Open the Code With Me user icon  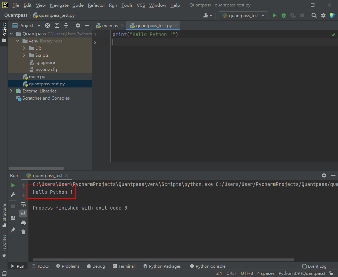208,15
